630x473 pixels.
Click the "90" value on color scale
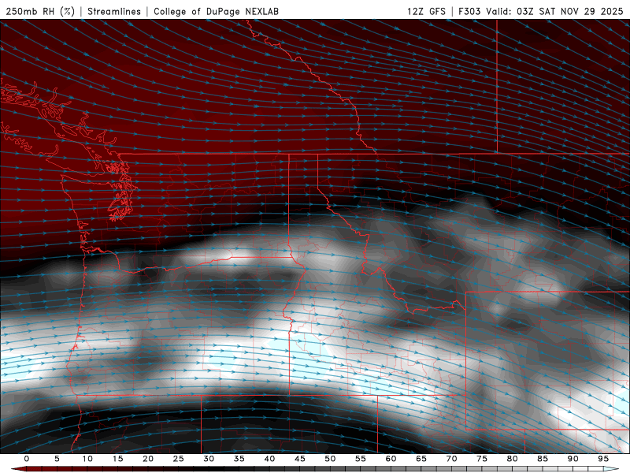click(573, 459)
